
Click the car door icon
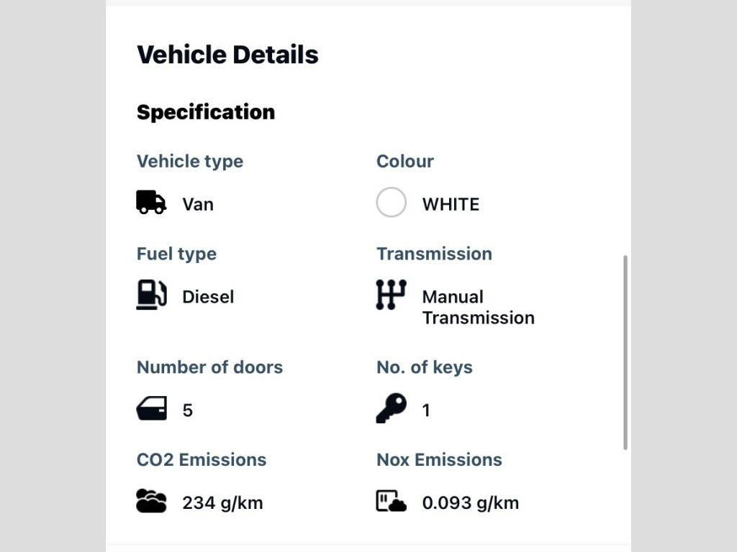[151, 409]
